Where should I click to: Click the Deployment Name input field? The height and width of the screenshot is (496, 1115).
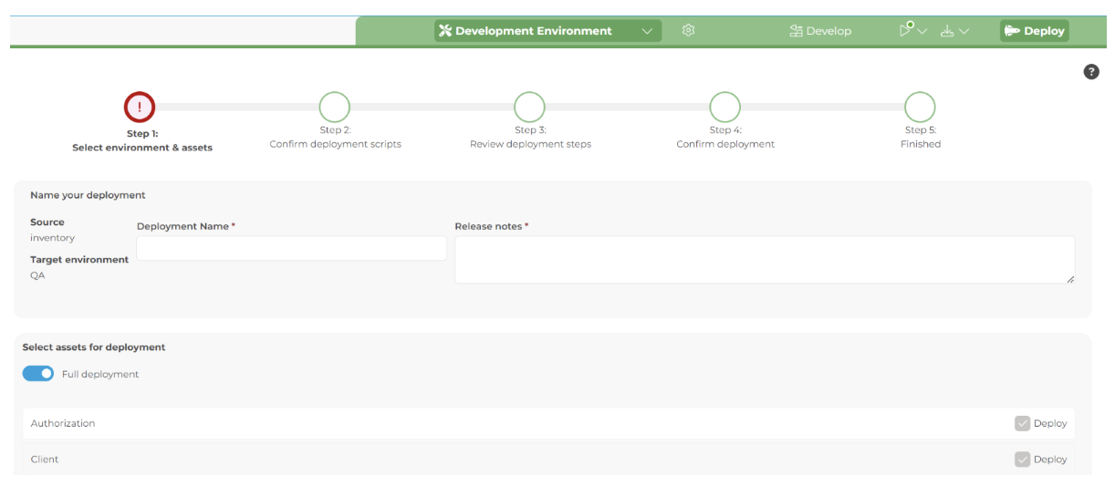tap(291, 248)
